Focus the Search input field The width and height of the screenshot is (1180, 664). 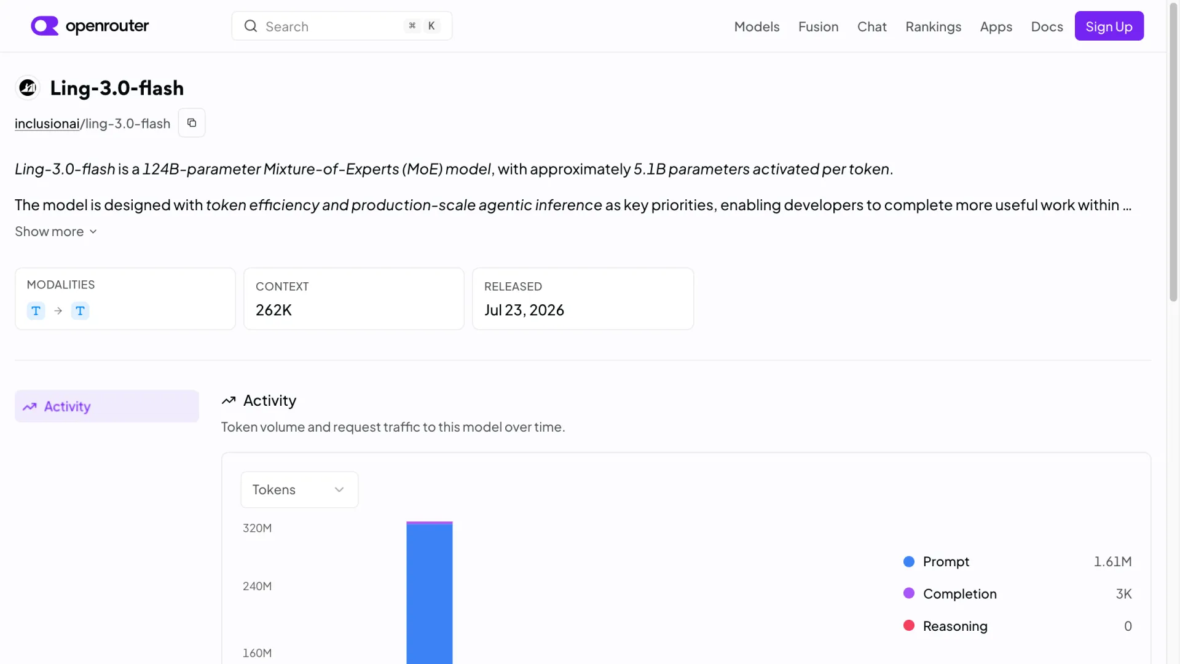[342, 26]
